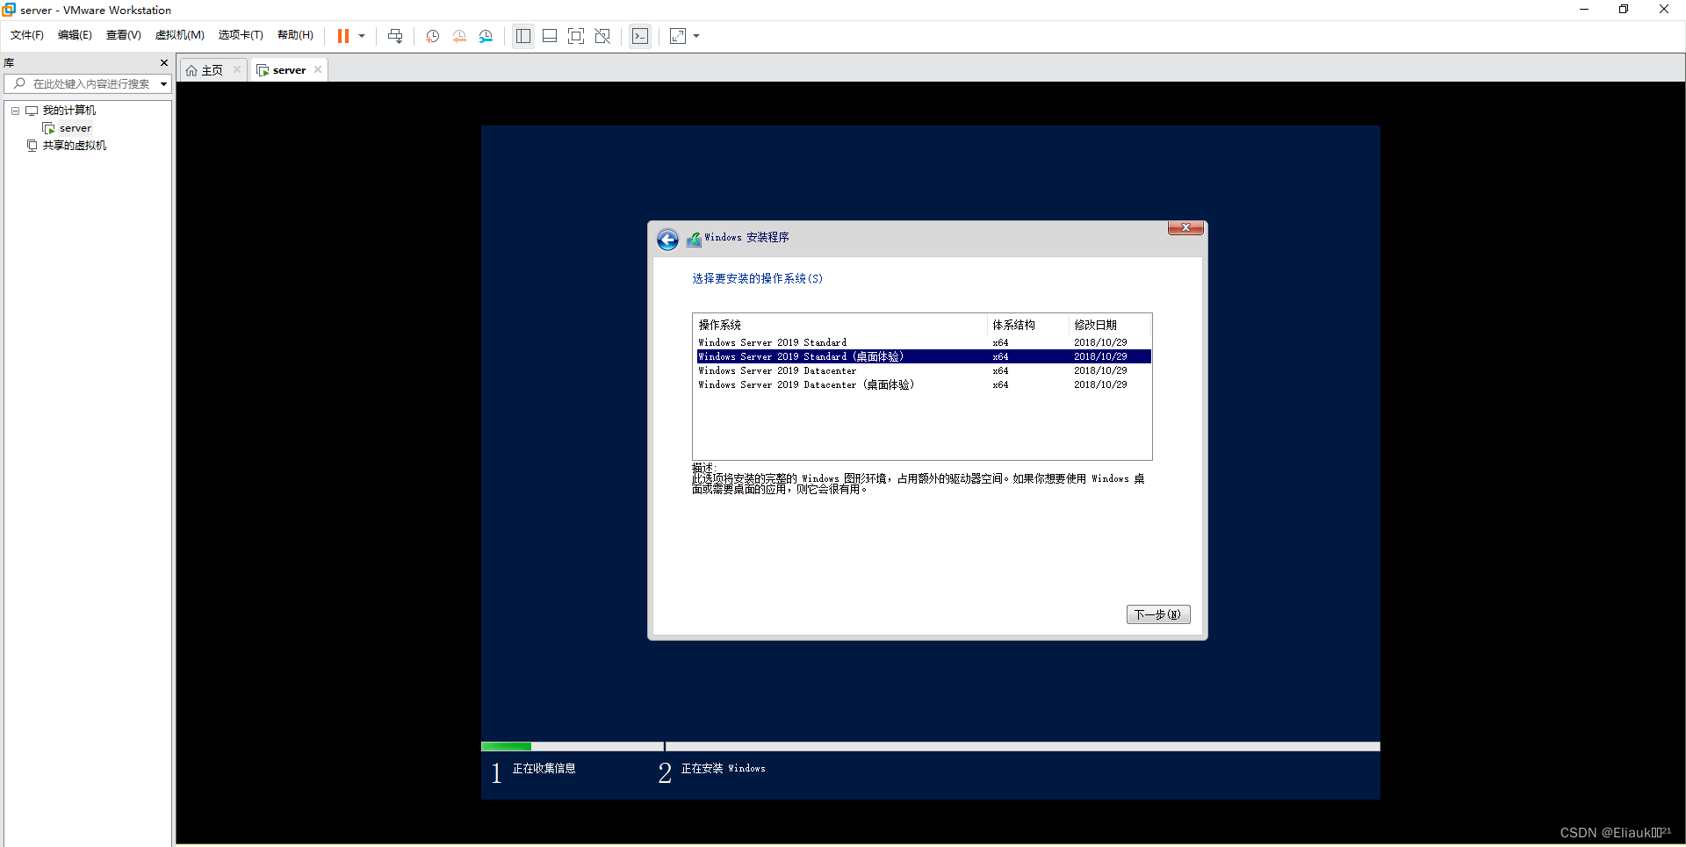Screen dimensions: 1686x847
Task: Select the Windows Server 2019 Datacenter core edition
Action: pos(924,370)
